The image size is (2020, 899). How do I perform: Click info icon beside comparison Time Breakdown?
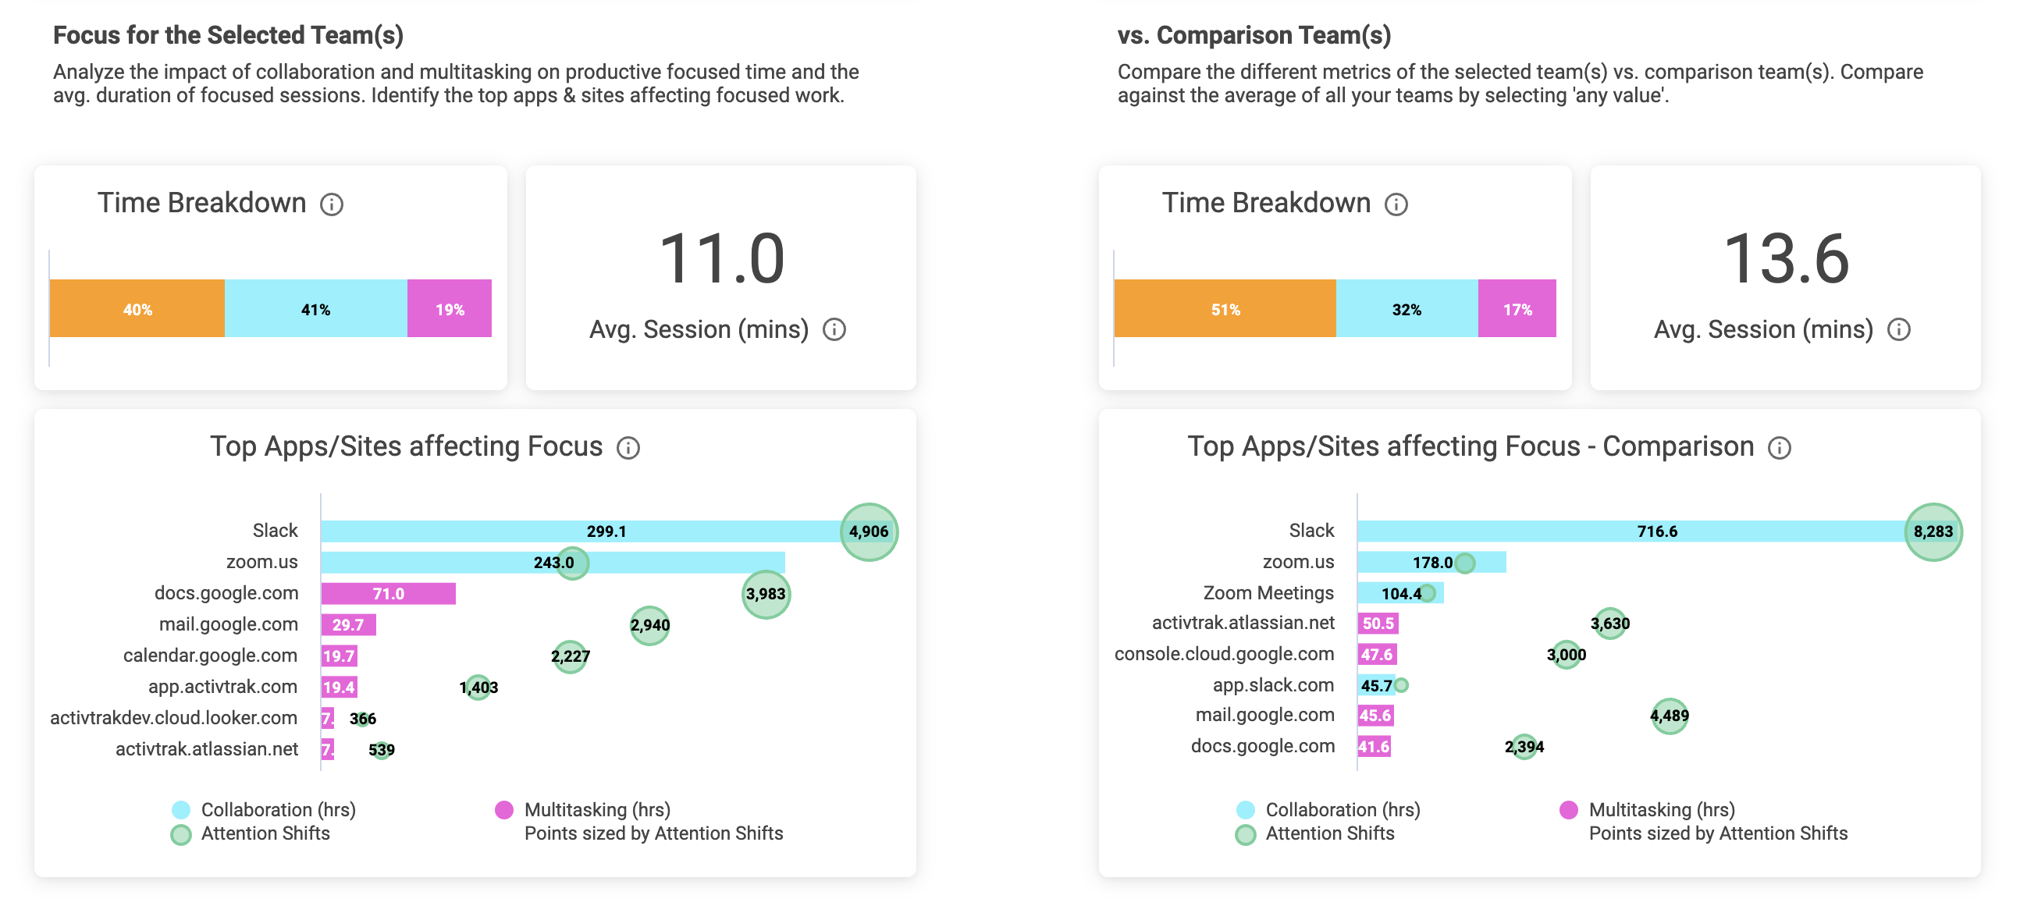tap(1396, 204)
